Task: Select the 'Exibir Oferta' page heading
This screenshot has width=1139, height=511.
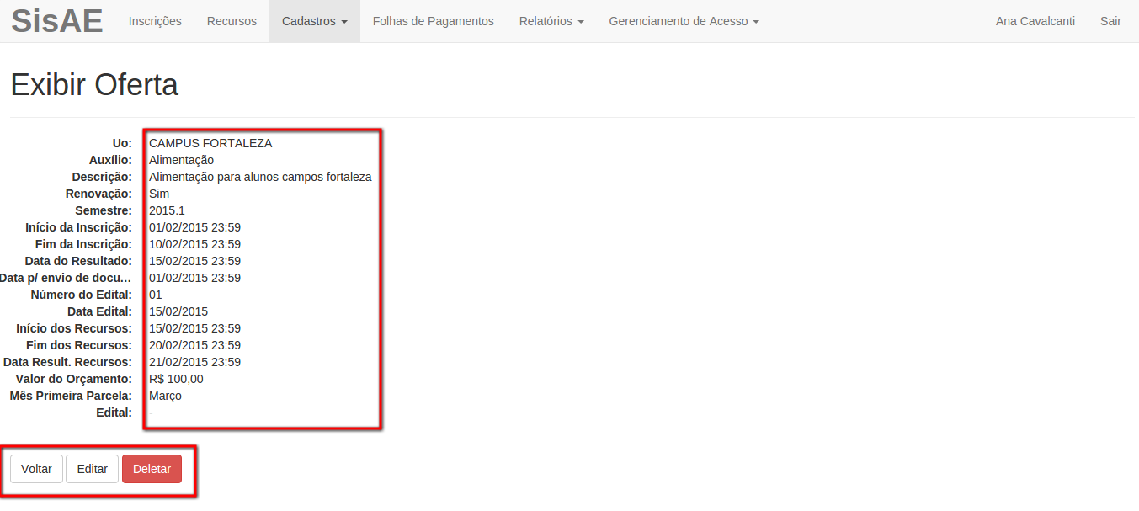Action: (x=94, y=85)
